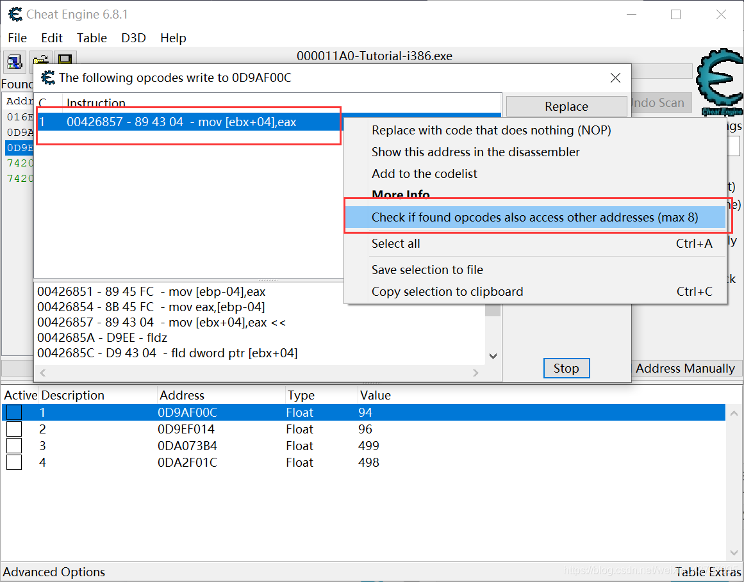This screenshot has width=744, height=582.
Task: Click disassembly line 00426854 mov eax,[ebp-04]
Action: click(151, 307)
